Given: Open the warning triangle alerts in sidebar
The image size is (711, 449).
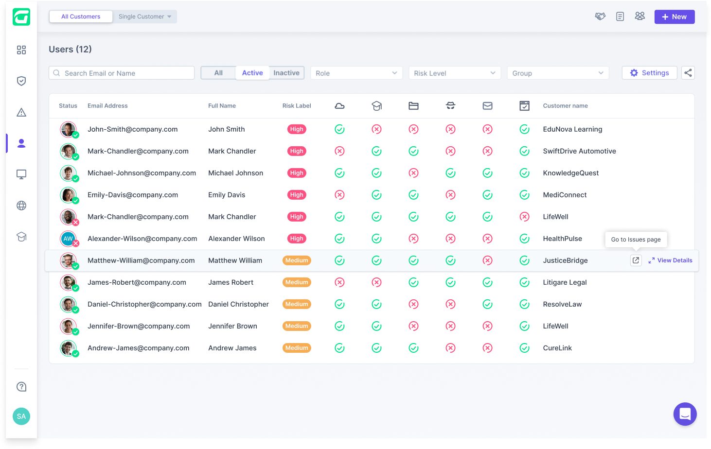Looking at the screenshot, I should (x=21, y=112).
